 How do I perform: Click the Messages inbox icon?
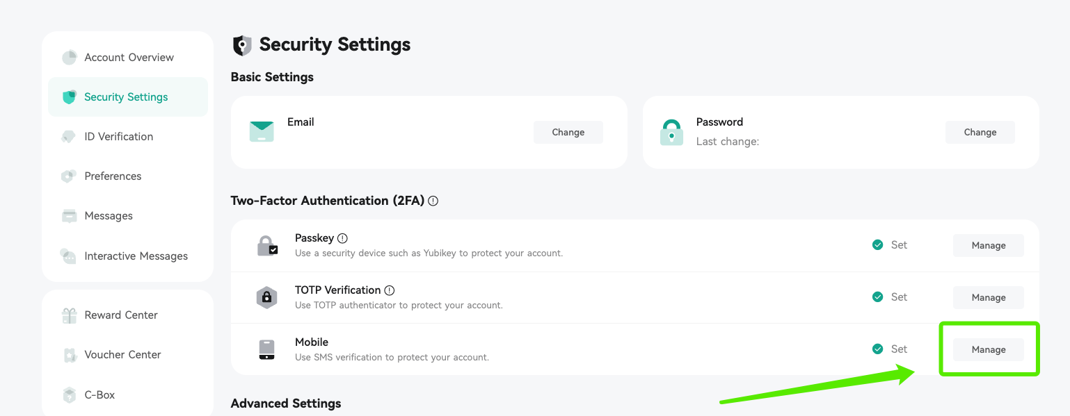pyautogui.click(x=69, y=216)
